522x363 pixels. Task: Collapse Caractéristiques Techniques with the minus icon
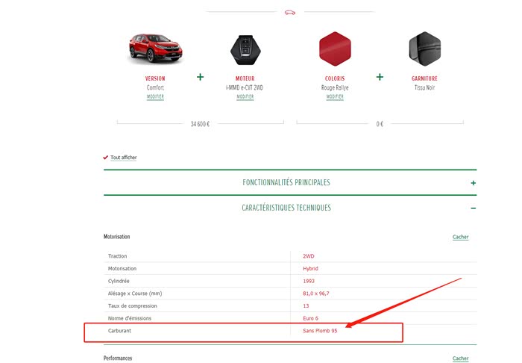pos(473,208)
